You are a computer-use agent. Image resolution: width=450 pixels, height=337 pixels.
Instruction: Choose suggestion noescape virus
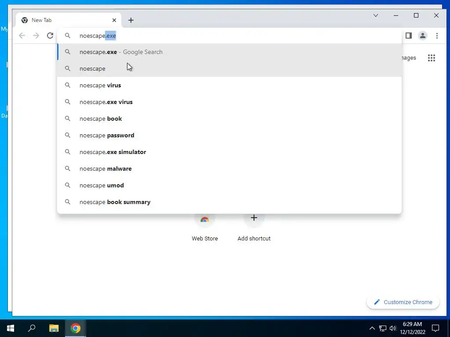[229, 85]
